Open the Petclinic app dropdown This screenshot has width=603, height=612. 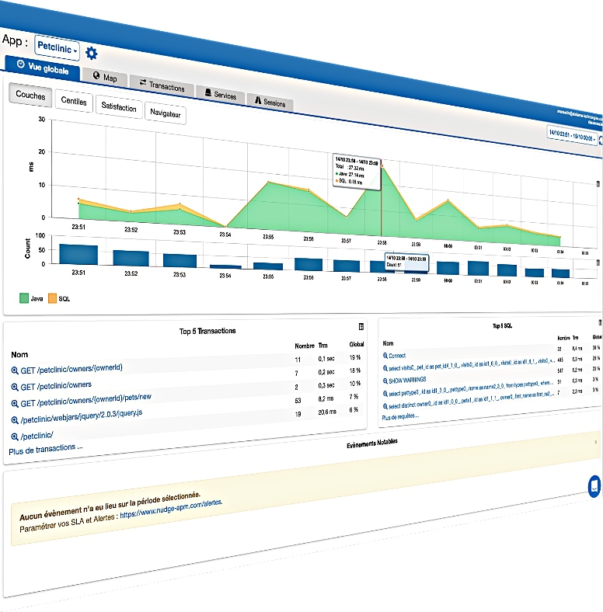57,48
